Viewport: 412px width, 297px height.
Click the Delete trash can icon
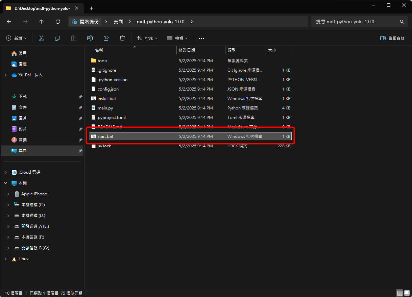122,39
